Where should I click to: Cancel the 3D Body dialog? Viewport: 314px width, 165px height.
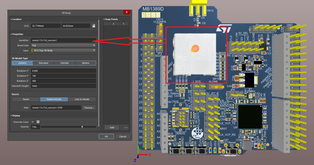pos(123,137)
